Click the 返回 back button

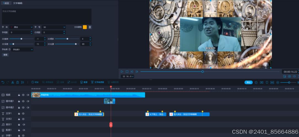tap(6, 3)
